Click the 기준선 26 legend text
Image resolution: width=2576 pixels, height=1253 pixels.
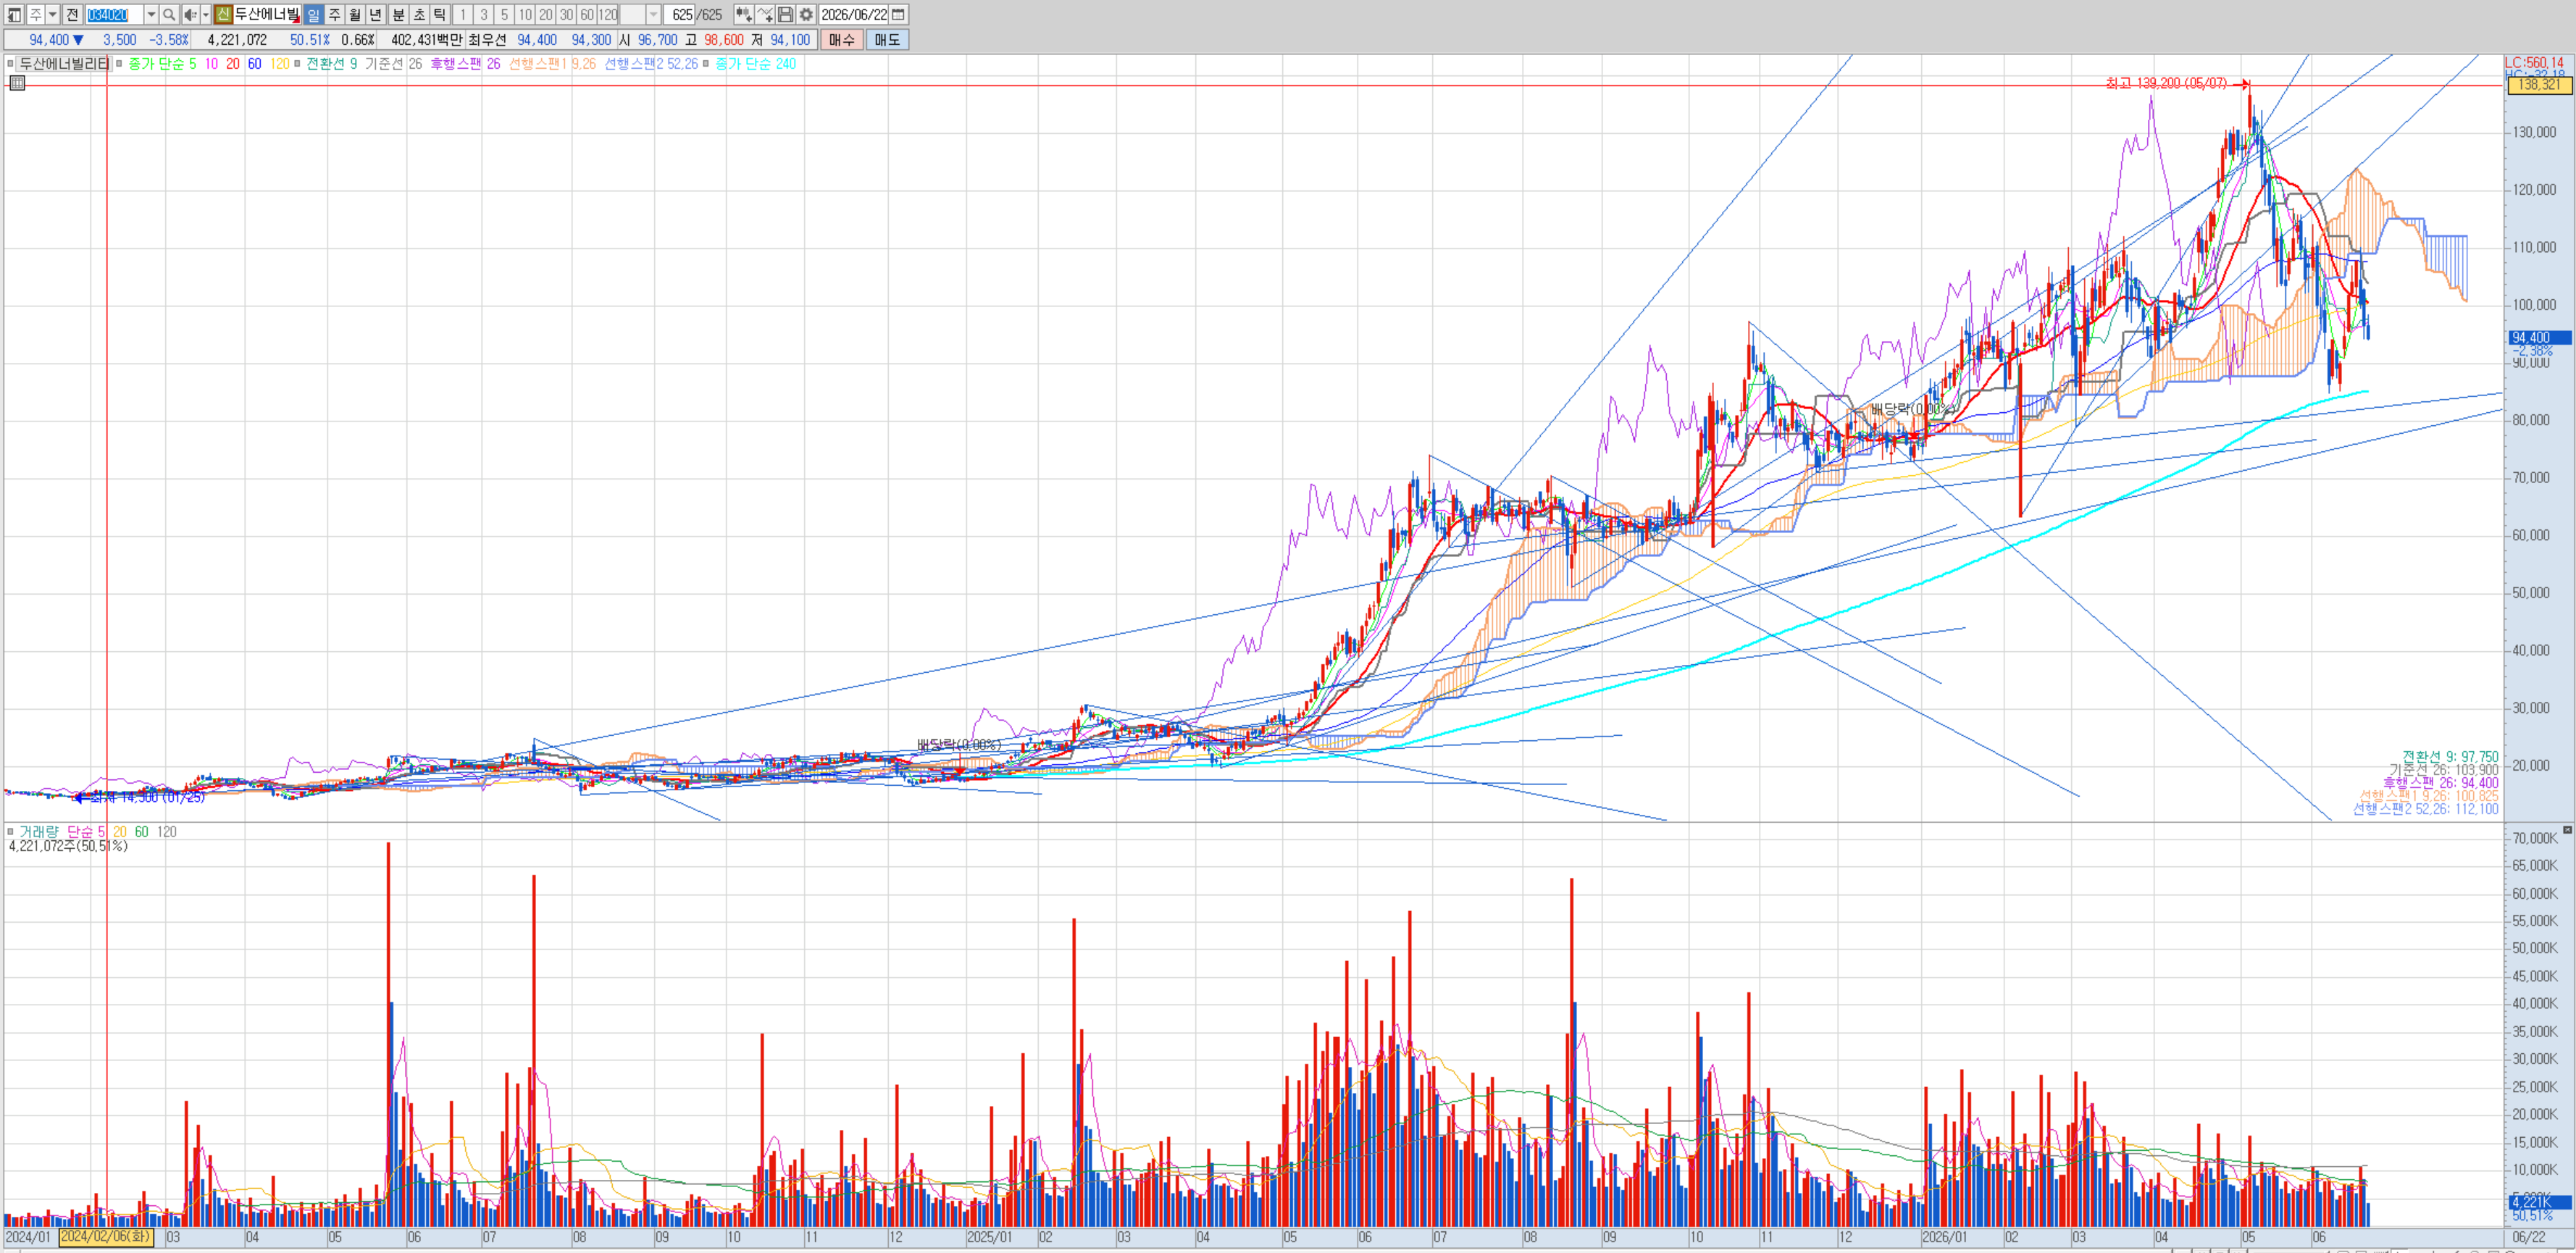click(393, 64)
